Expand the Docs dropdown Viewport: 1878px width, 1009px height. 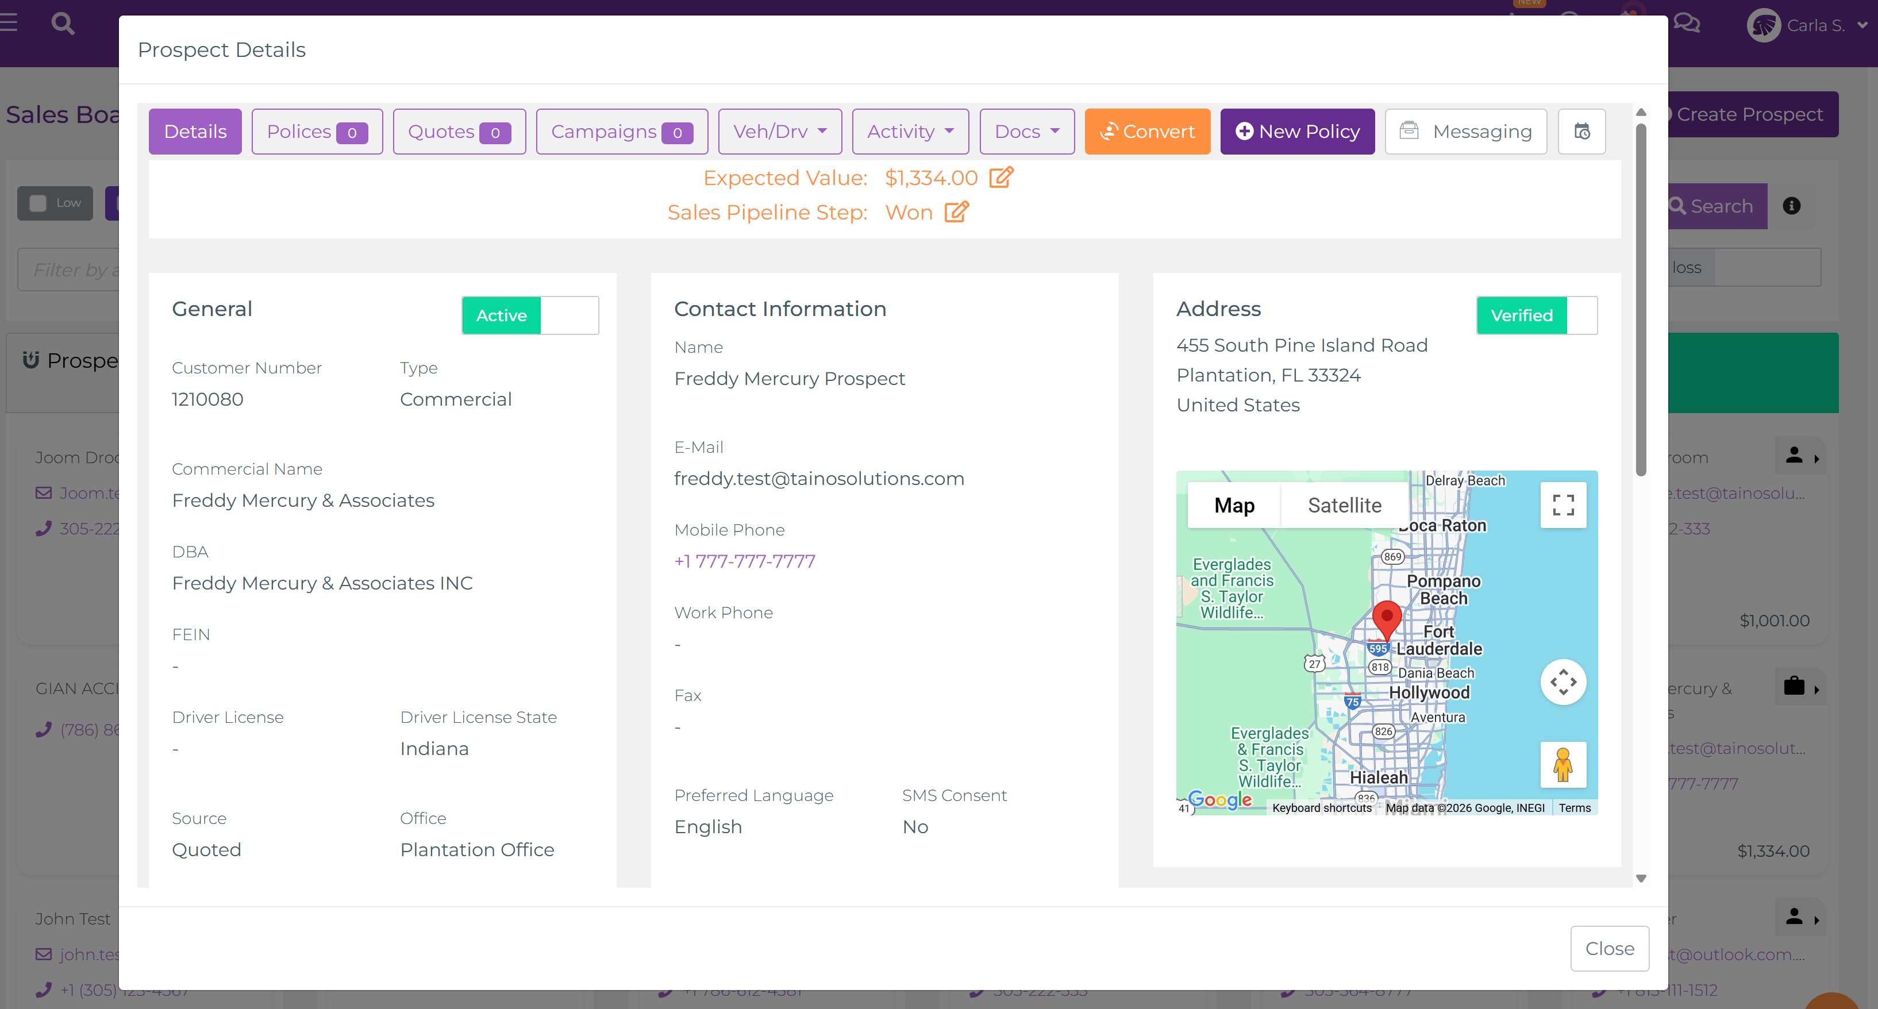[x=1026, y=131]
